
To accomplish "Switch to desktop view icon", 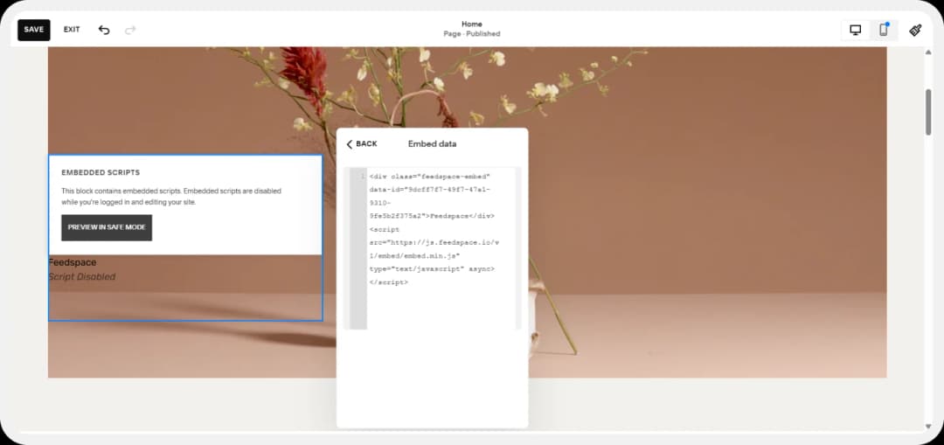I will click(x=855, y=30).
